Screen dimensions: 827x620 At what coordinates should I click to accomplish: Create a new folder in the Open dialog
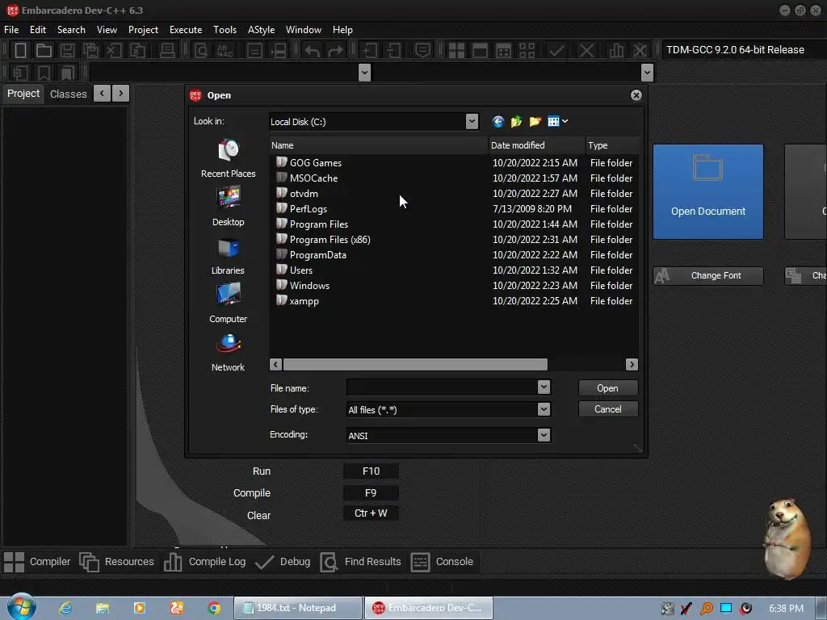(535, 122)
